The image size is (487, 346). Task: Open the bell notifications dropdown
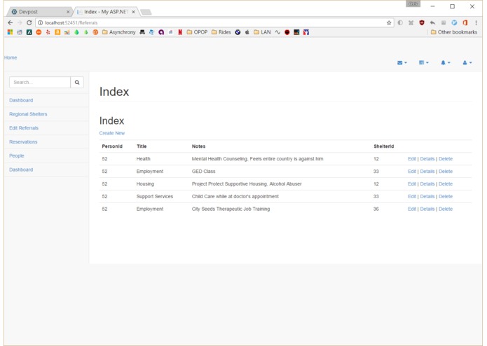pyautogui.click(x=446, y=62)
